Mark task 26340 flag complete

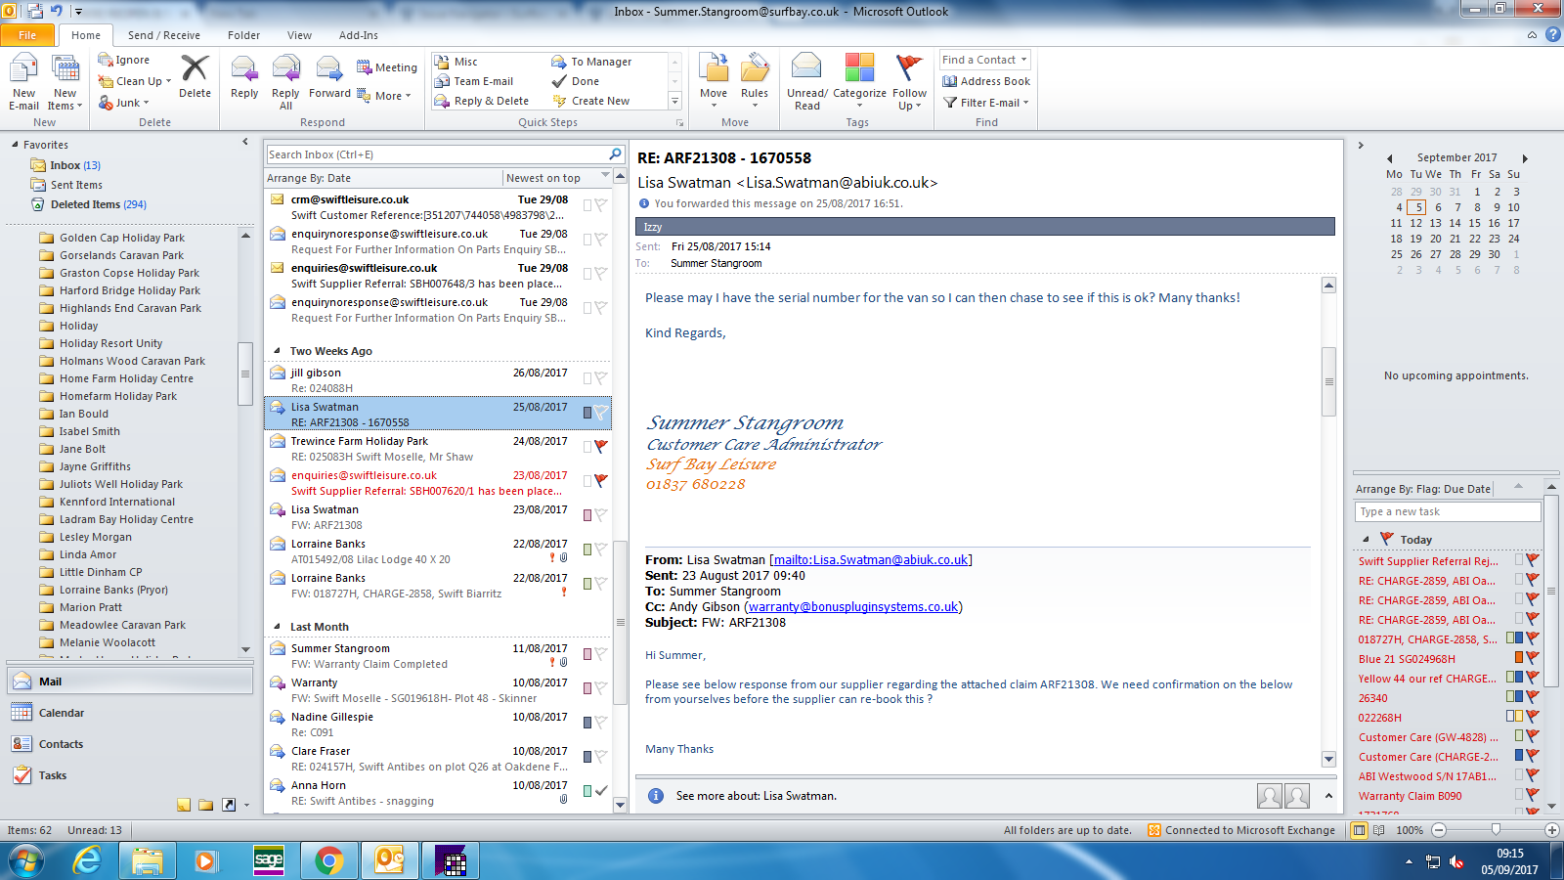(1533, 697)
